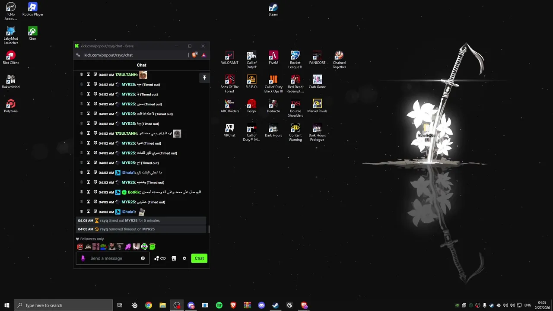Open Polytoria desktop icon

pos(11,106)
